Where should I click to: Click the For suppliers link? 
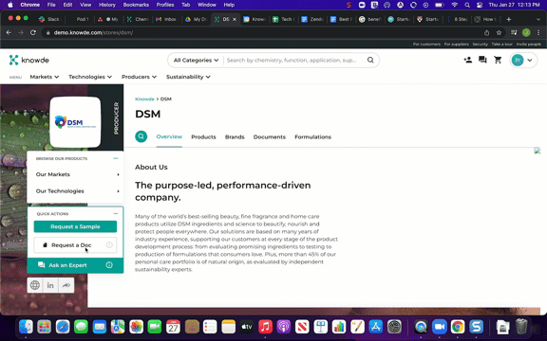456,45
